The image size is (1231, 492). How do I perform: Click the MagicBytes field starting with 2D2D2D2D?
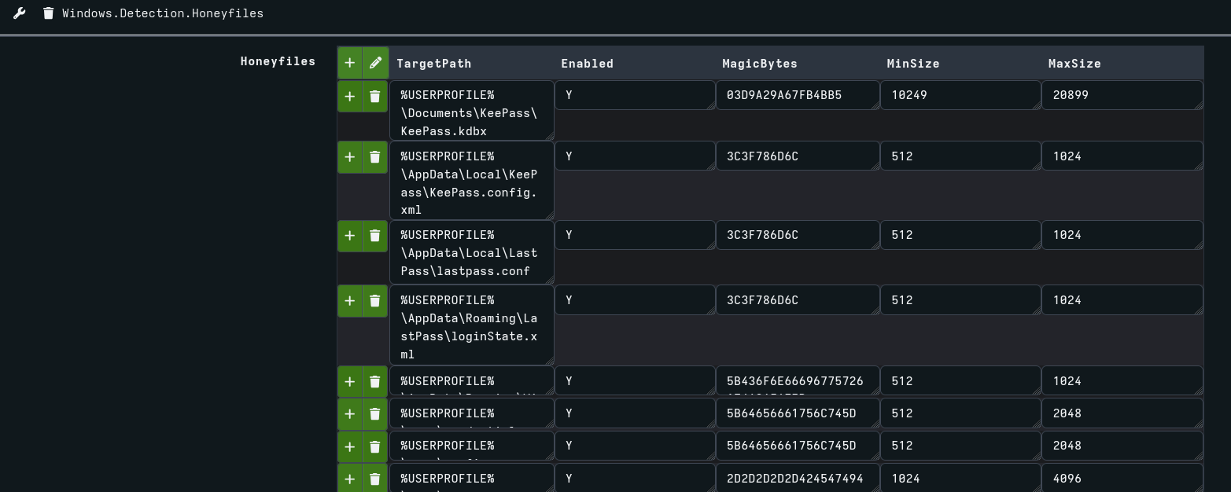797,478
